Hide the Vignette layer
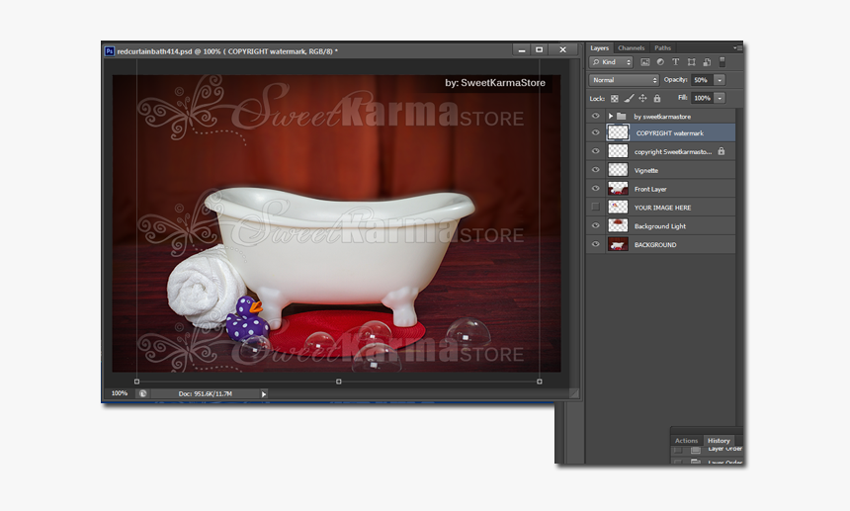 (x=595, y=170)
